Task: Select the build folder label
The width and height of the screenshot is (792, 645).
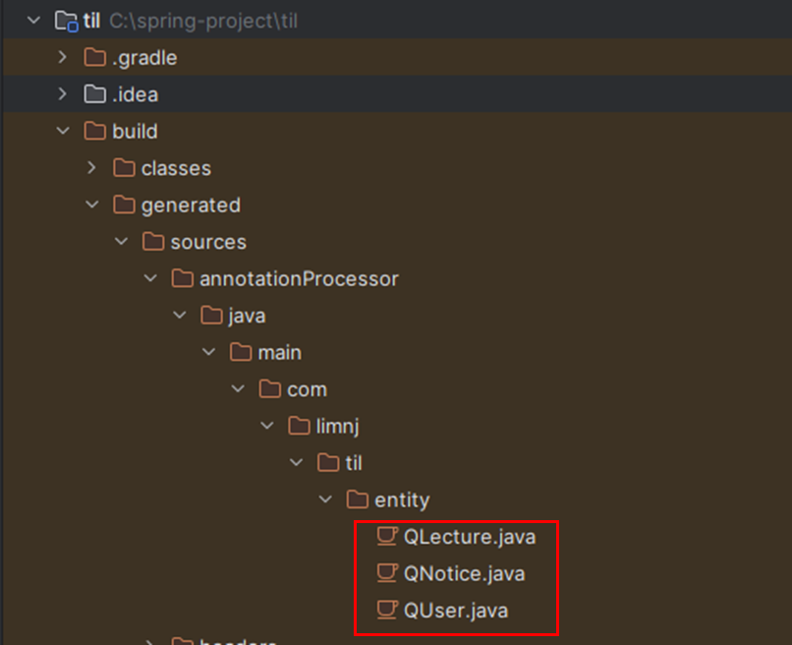Action: point(135,132)
